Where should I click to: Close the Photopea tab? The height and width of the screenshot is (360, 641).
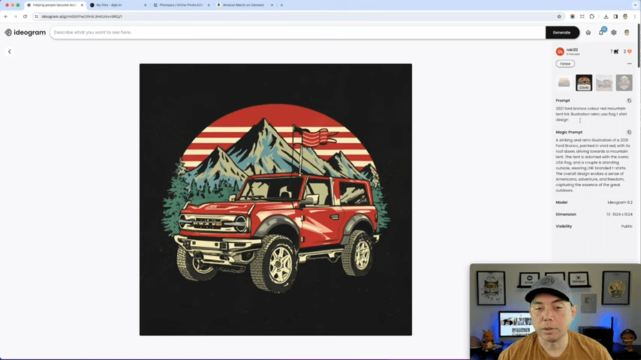pos(209,5)
